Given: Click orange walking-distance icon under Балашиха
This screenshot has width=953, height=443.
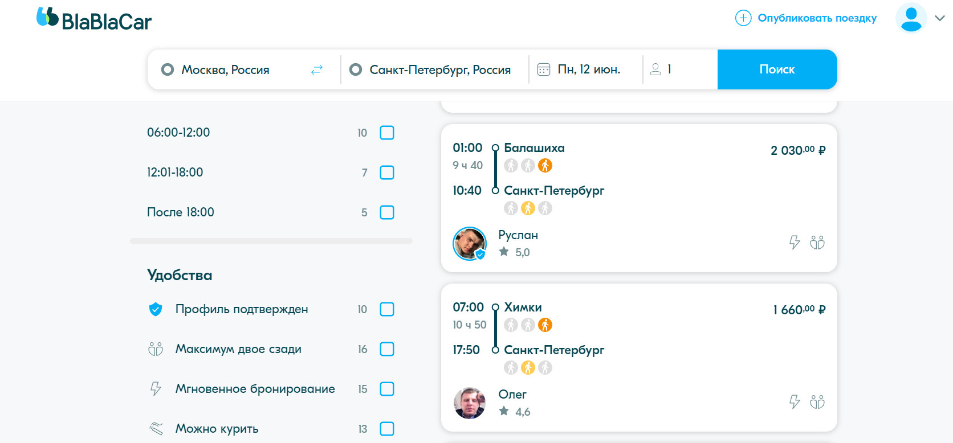Looking at the screenshot, I should tap(545, 166).
